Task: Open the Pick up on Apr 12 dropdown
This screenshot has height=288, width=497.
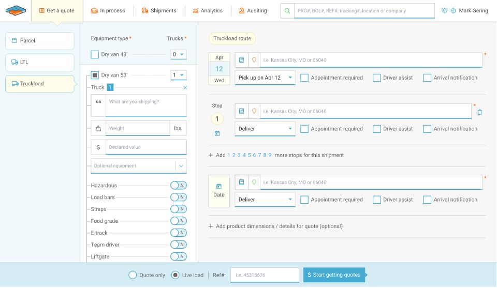Action: pyautogui.click(x=265, y=78)
